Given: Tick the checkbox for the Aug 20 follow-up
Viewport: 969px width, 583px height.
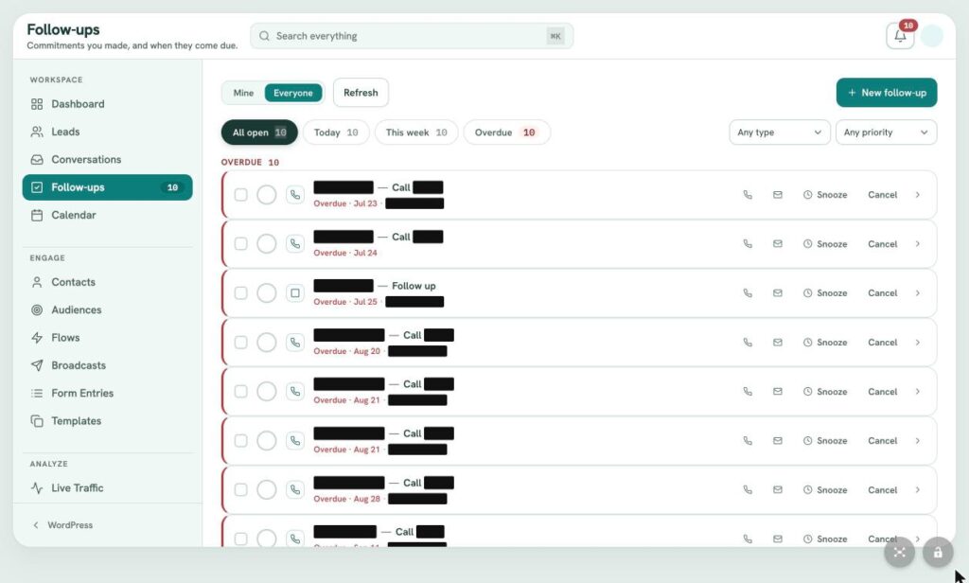Looking at the screenshot, I should coord(240,342).
